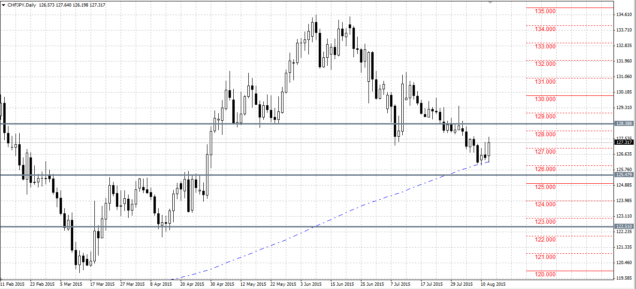Click the 7 Jul 2015 date label
Viewport: 636px width, 289px height.
coord(401,284)
